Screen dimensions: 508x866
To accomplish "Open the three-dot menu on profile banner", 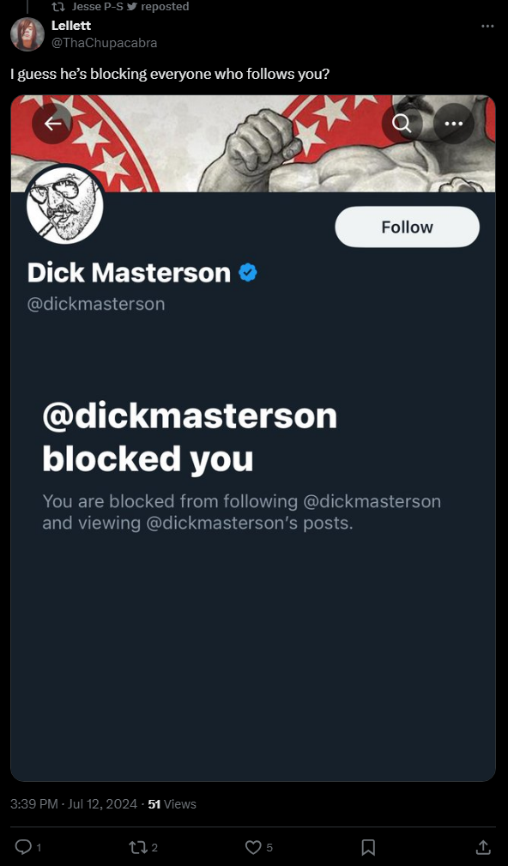I will point(453,124).
